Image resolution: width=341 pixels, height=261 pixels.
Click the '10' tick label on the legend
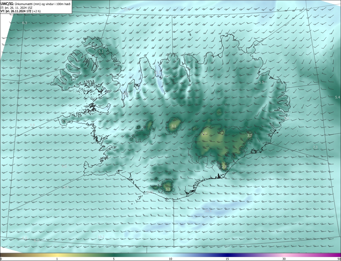click(170, 259)
